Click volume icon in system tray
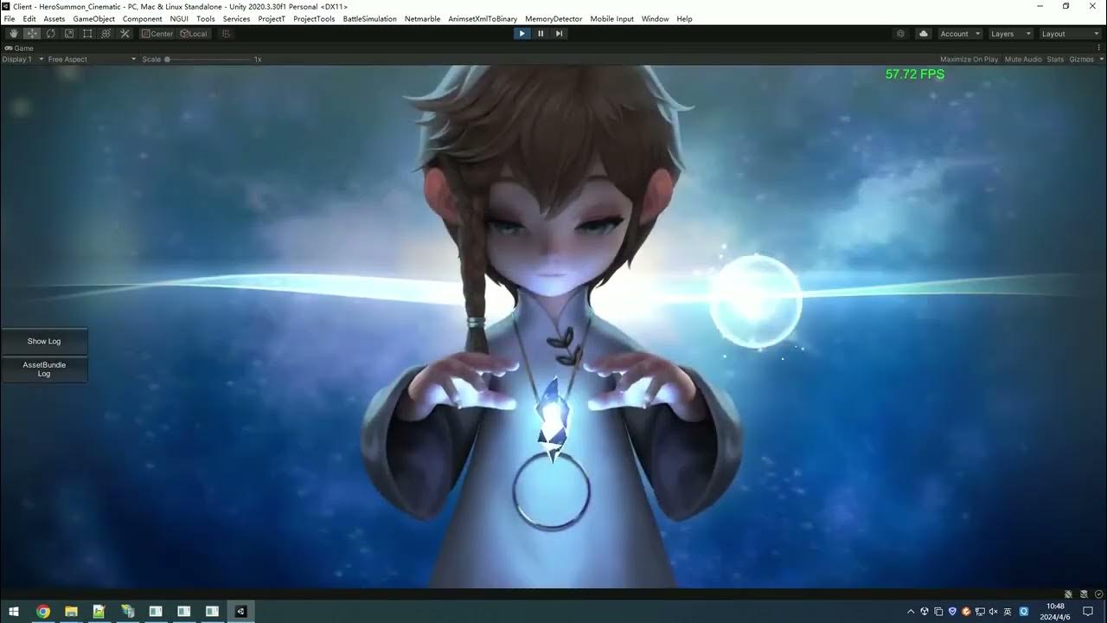Screen dimensions: 1107x623 (994, 611)
